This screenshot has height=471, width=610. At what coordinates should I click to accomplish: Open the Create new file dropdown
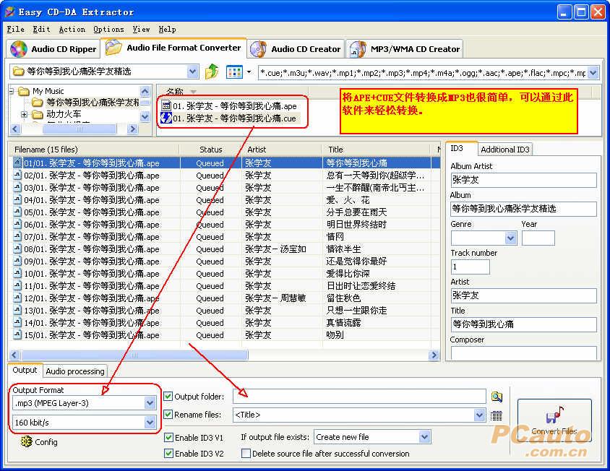(x=424, y=437)
